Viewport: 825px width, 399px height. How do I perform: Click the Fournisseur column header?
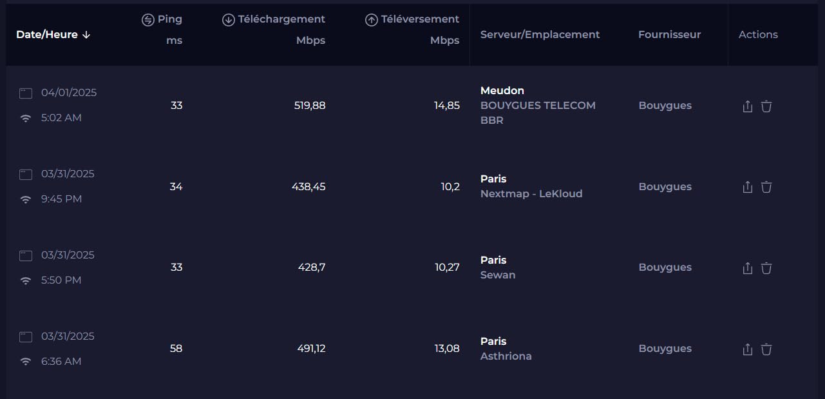pos(669,35)
